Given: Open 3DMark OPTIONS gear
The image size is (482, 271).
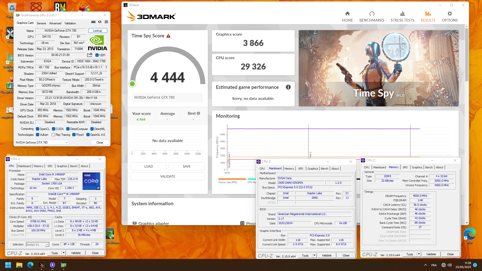Looking at the screenshot, I should [450, 17].
